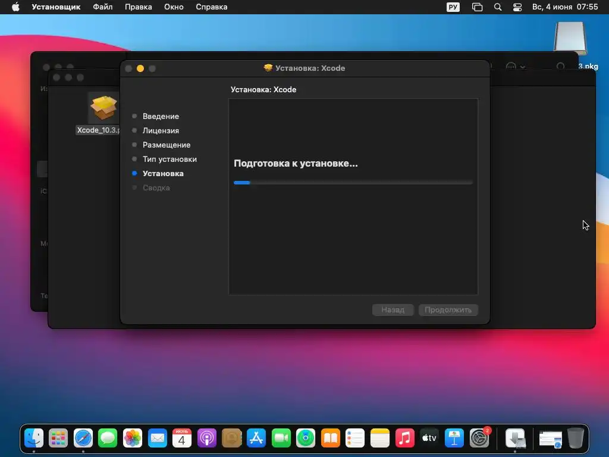Click the package icon in the installer title
The width and height of the screenshot is (609, 457).
[268, 68]
